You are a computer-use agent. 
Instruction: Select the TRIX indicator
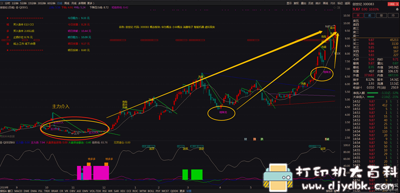point(47,191)
